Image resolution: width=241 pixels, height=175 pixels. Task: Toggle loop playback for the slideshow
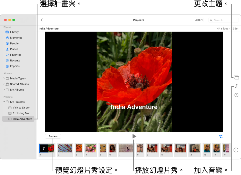221,136
